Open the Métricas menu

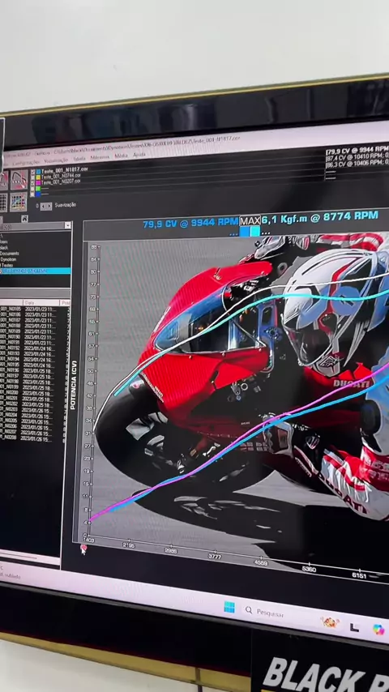tap(100, 157)
